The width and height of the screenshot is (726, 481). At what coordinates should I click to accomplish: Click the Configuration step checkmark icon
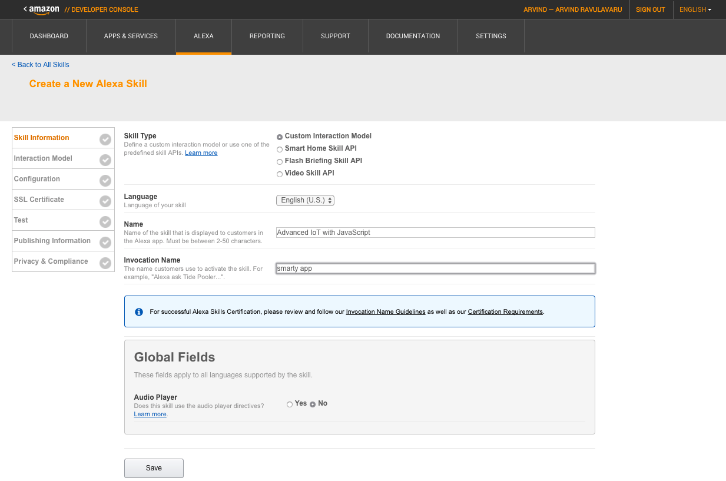[x=105, y=181]
